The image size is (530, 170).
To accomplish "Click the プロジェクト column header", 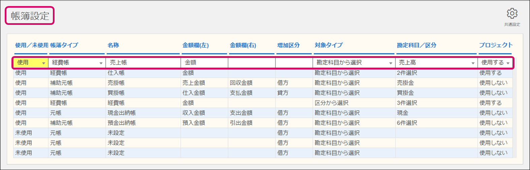I will 496,45.
